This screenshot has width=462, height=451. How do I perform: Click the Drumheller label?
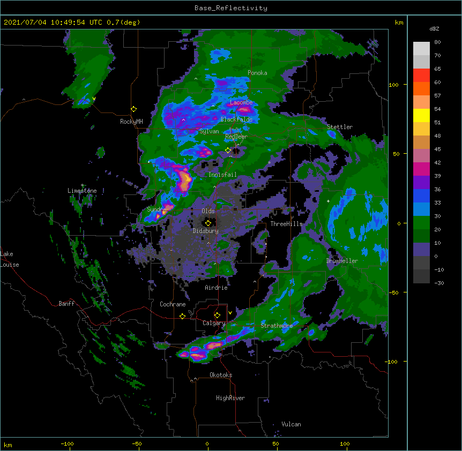pos(342,261)
